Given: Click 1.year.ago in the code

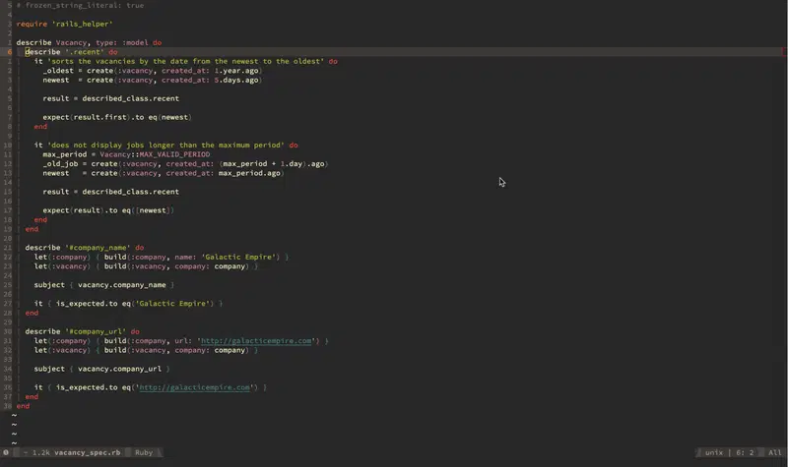Looking at the screenshot, I should coord(236,71).
